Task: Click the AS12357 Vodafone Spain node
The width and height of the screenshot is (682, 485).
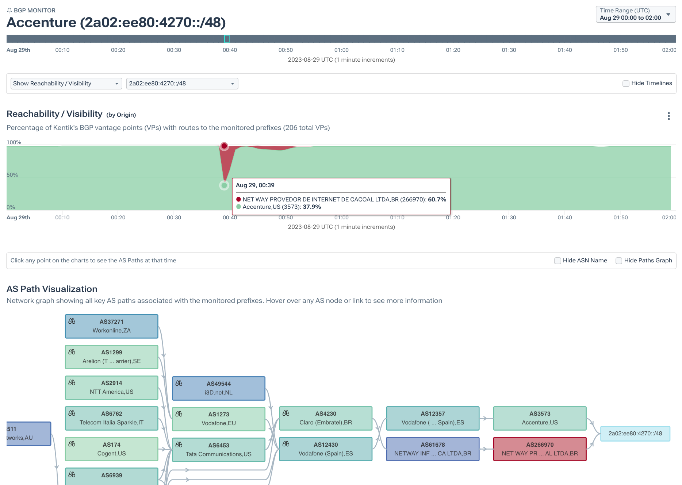Action: pyautogui.click(x=433, y=418)
